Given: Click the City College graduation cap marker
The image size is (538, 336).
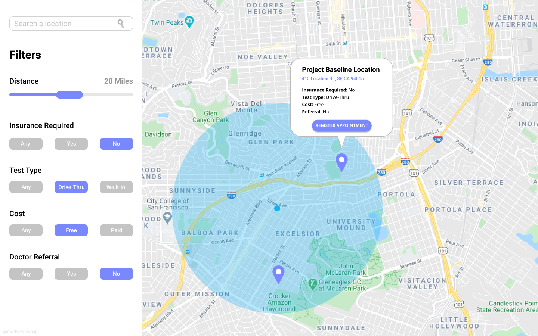Looking at the screenshot, I should click(x=167, y=217).
